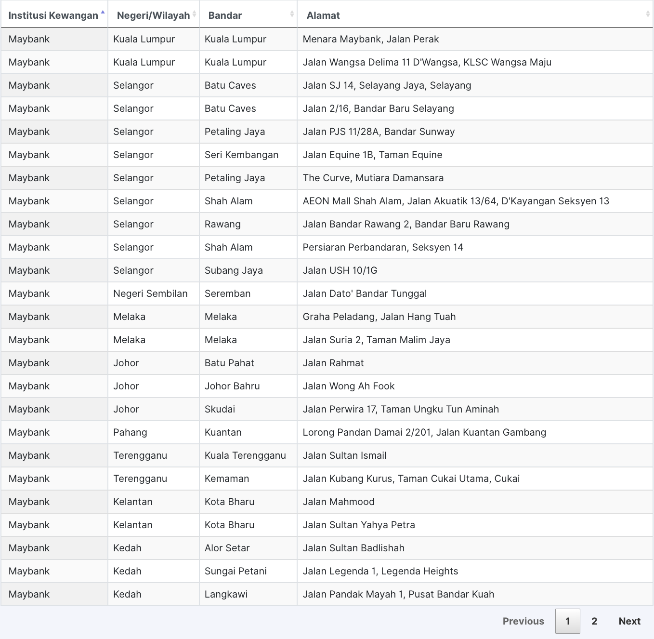Go to page 2 of table
Screen dimensions: 654x639
click(x=594, y=621)
